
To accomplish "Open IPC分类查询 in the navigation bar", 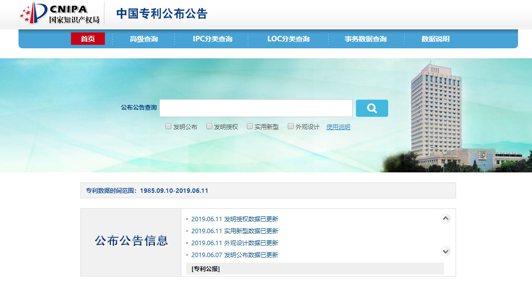I will click(x=212, y=39).
